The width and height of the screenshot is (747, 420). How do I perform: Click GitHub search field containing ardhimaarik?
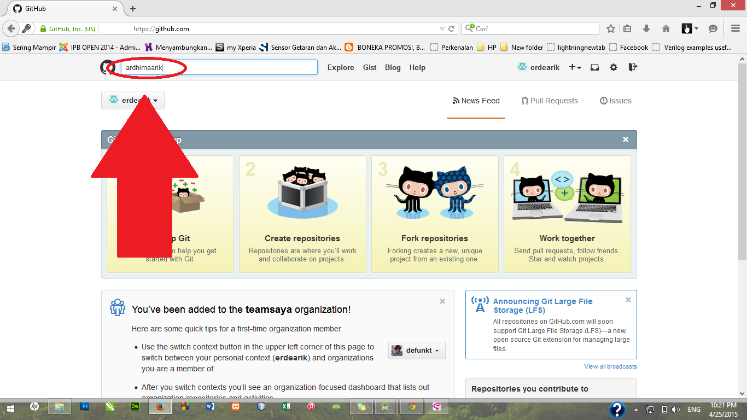[219, 67]
